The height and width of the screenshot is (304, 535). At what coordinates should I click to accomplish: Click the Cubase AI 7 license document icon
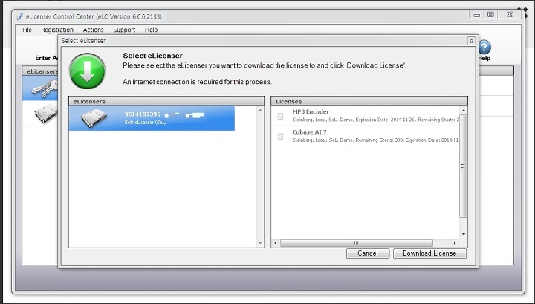[x=280, y=137]
